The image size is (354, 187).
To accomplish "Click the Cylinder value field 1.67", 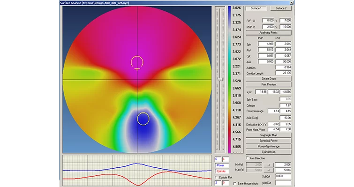I will 286,105.
